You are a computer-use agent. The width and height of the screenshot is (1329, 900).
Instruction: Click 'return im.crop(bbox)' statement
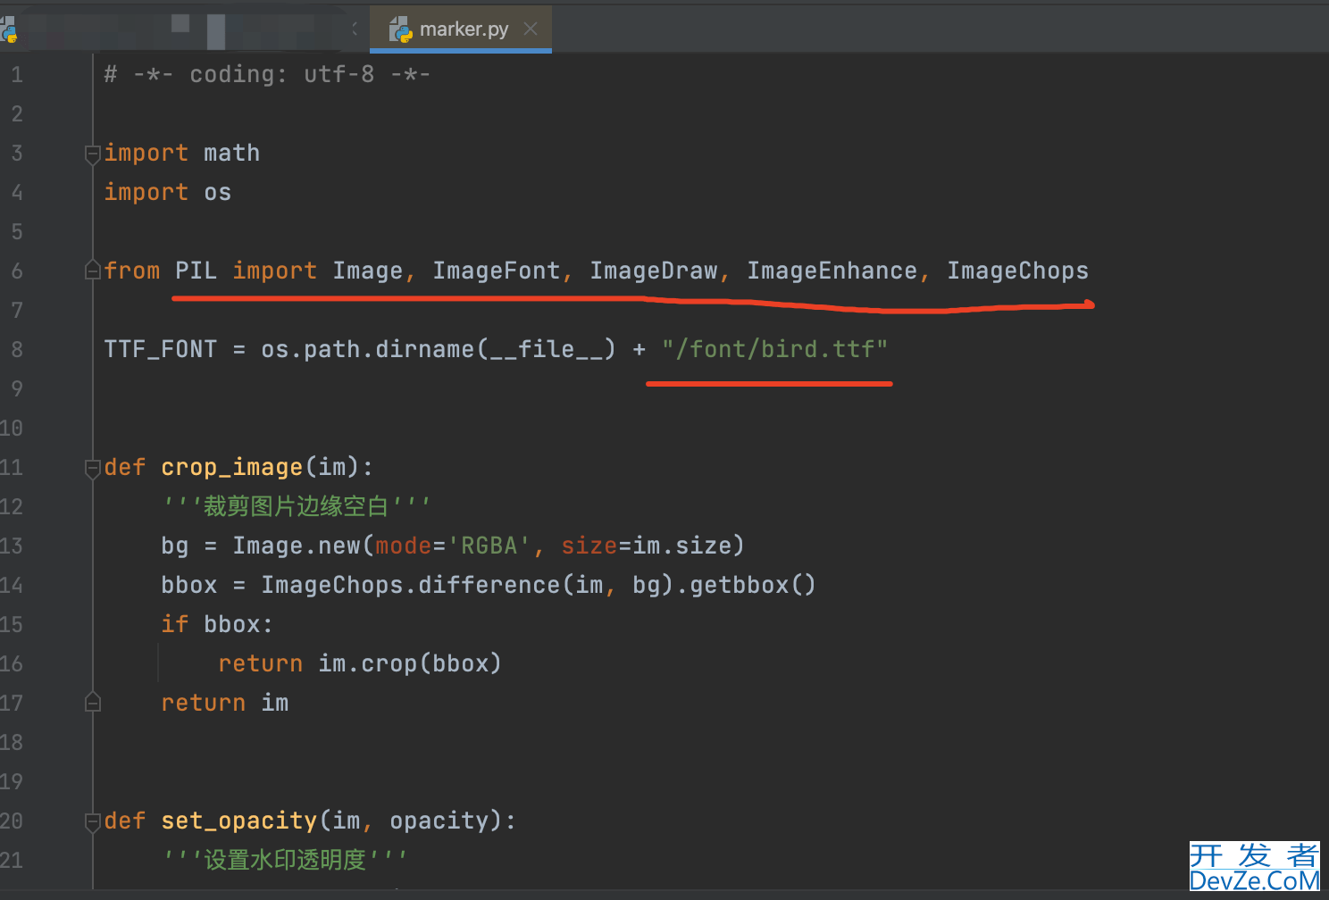coord(360,663)
